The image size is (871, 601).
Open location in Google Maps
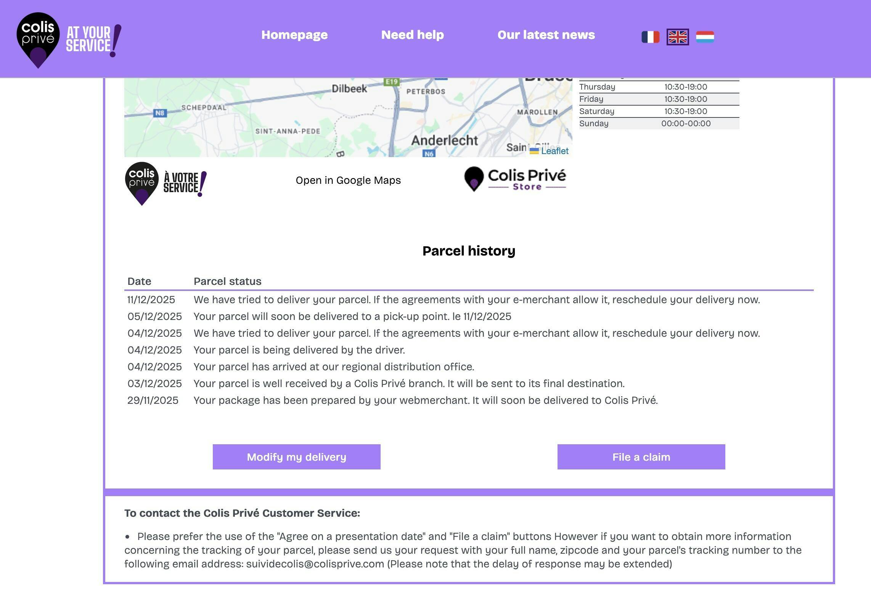point(348,180)
